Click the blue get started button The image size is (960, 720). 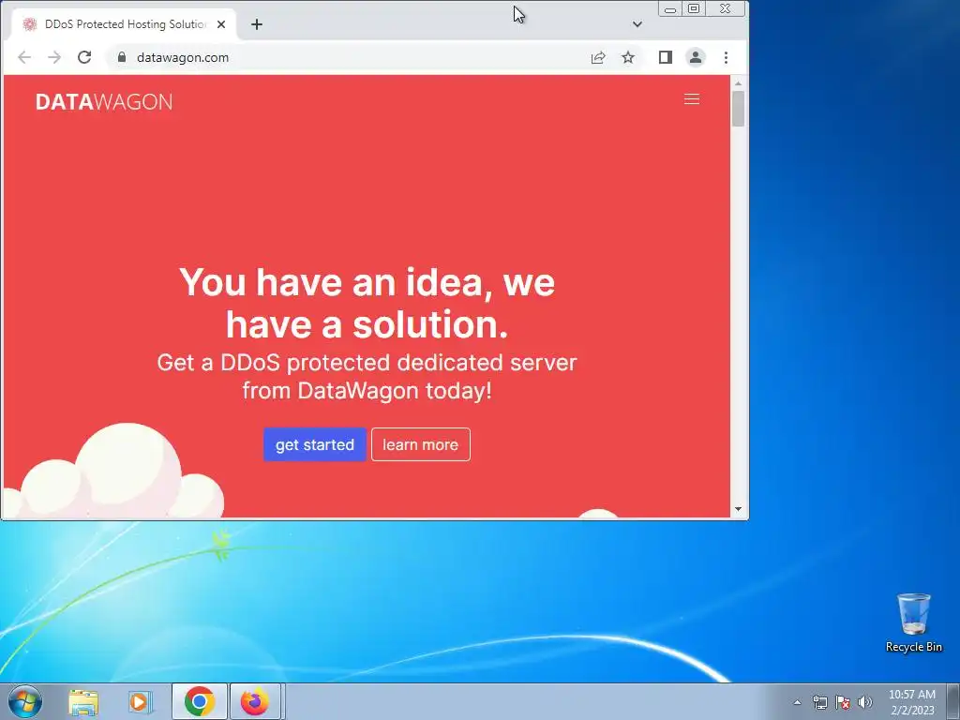coord(315,444)
